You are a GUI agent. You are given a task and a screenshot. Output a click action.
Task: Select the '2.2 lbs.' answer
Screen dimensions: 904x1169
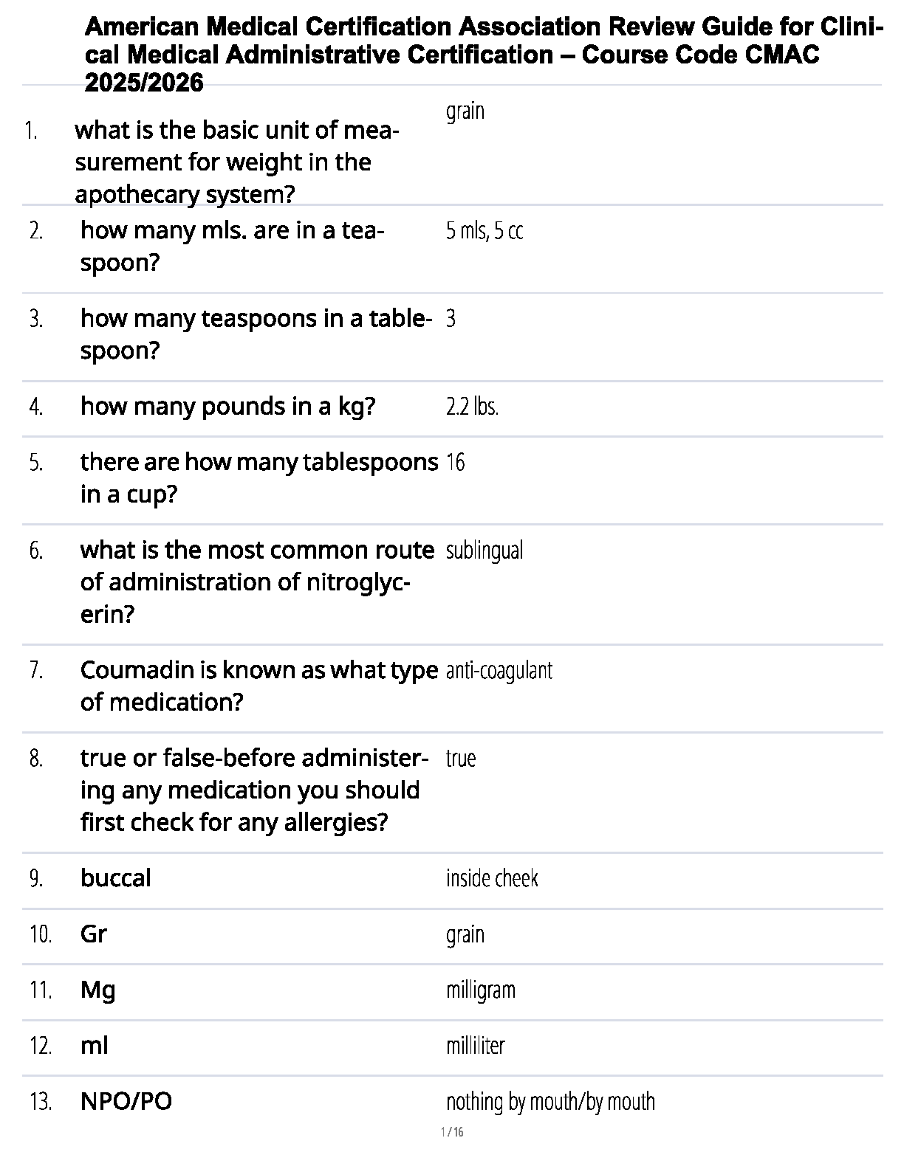click(x=472, y=407)
